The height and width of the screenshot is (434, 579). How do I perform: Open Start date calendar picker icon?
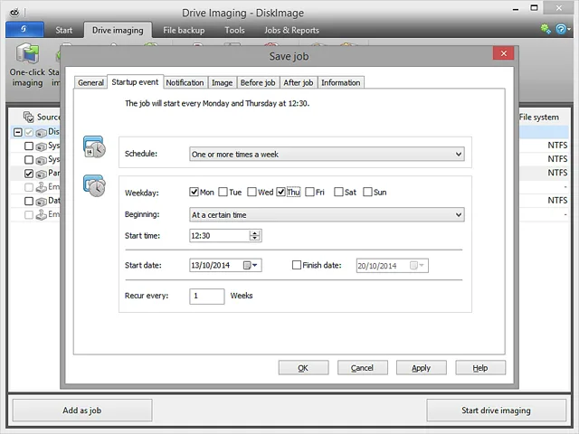250,265
